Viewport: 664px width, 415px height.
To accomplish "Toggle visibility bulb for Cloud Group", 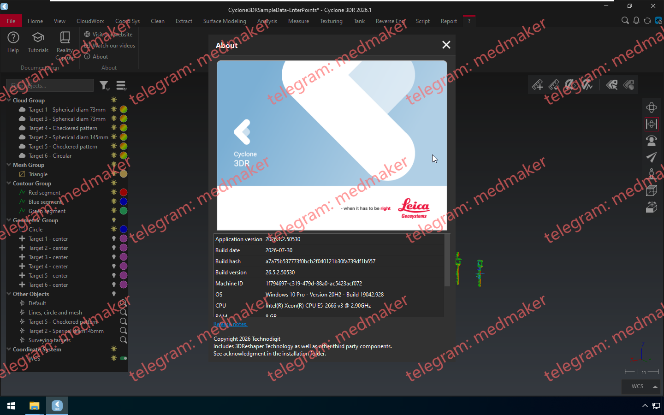I will tap(114, 100).
